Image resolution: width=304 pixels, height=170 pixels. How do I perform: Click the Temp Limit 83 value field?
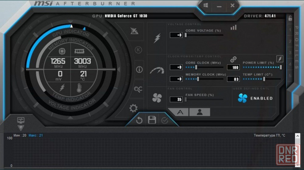[233, 79]
